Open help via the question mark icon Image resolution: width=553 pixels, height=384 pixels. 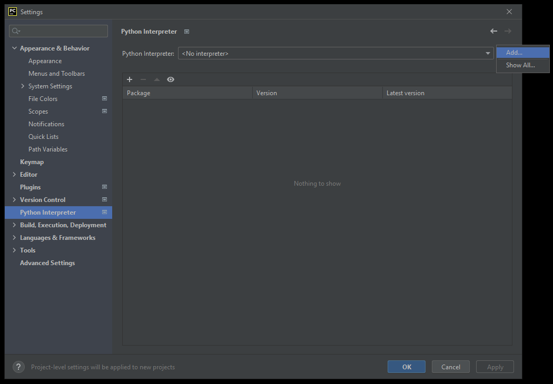[18, 367]
